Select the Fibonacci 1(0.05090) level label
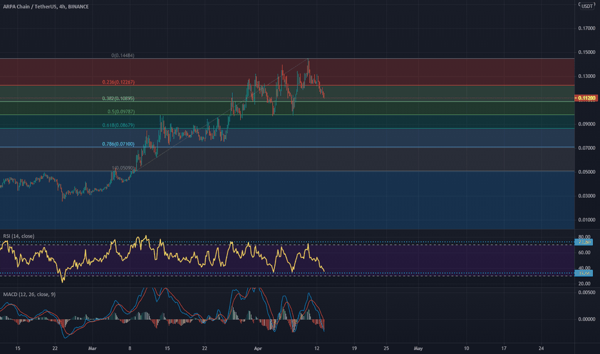Viewport: 600px width, 354px height. click(123, 168)
